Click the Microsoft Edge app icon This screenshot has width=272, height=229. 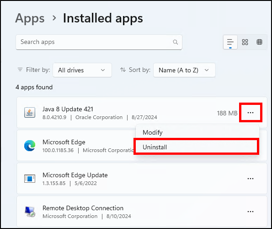point(30,146)
